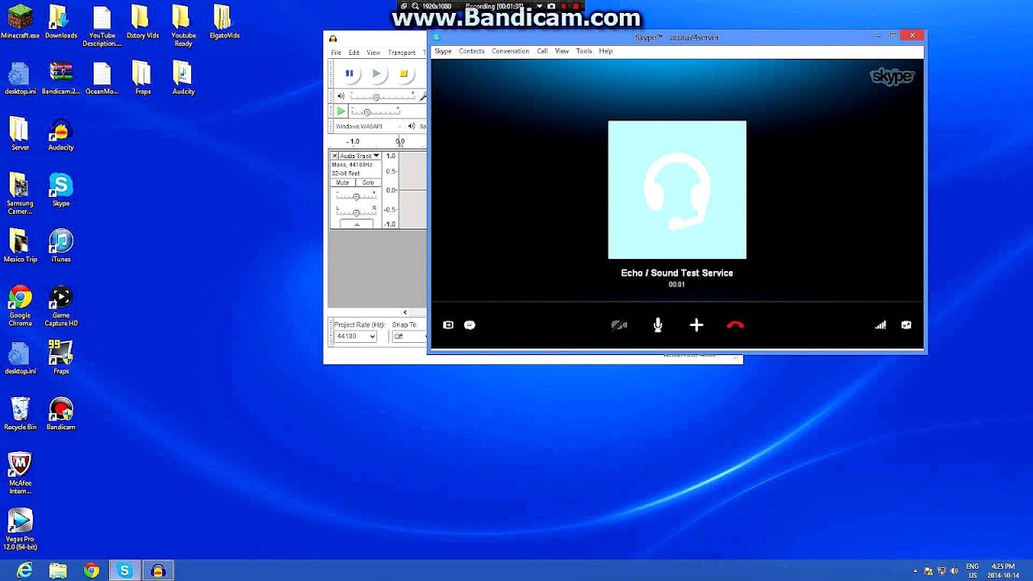
Task: Click the system tray volume speaker
Action: 954,571
